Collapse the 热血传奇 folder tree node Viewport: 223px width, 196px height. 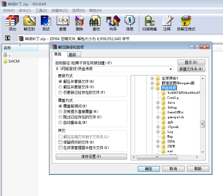pyautogui.click(x=152, y=88)
